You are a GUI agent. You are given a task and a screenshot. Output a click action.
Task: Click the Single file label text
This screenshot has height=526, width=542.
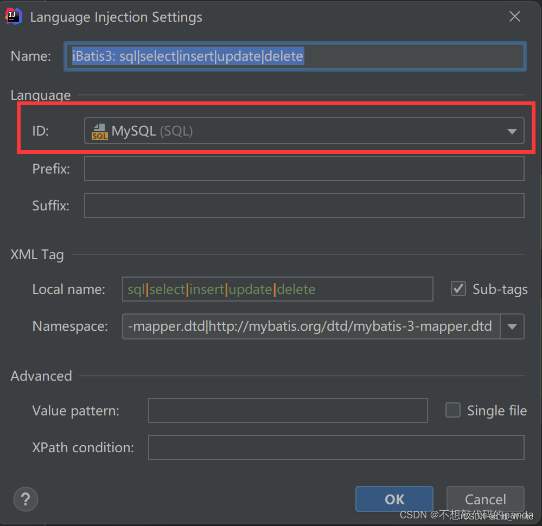[497, 411]
